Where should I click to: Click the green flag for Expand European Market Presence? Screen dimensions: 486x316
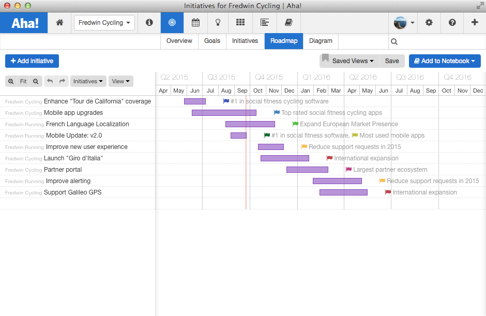pos(295,124)
